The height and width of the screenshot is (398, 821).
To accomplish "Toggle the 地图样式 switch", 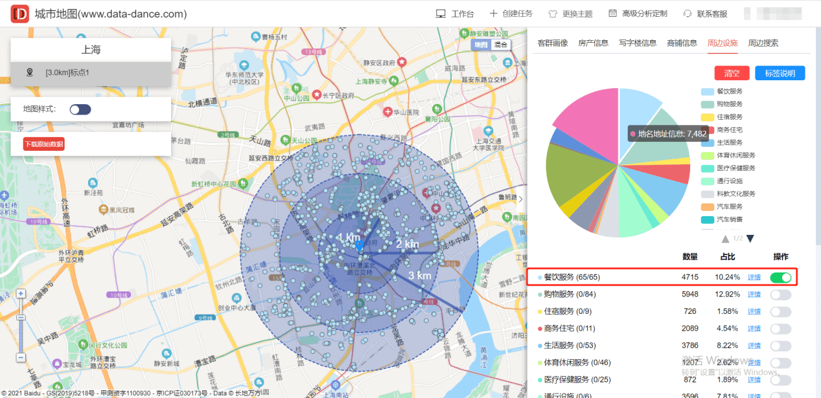I will point(80,109).
